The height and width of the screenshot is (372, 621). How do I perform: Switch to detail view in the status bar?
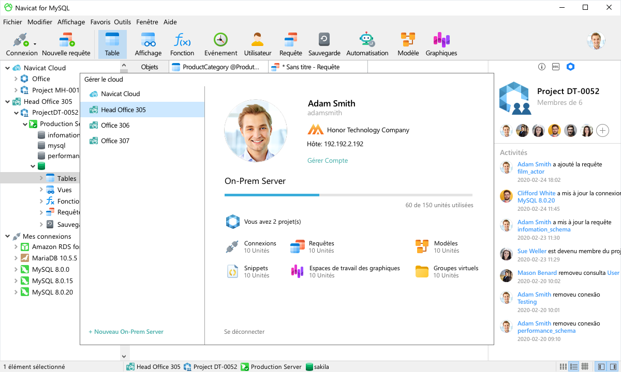pos(573,367)
